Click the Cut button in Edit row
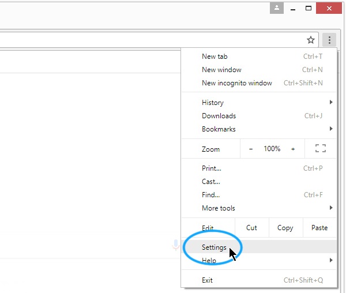The image size is (346, 293). 252,228
